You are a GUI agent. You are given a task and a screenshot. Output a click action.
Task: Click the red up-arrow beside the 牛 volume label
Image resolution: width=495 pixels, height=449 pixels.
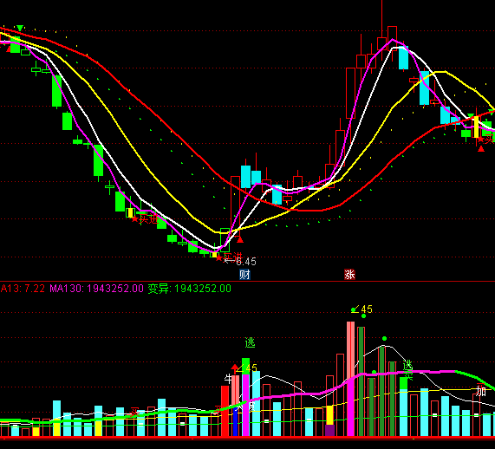point(235,368)
